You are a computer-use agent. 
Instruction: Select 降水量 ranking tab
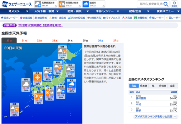[x=144, y=86]
